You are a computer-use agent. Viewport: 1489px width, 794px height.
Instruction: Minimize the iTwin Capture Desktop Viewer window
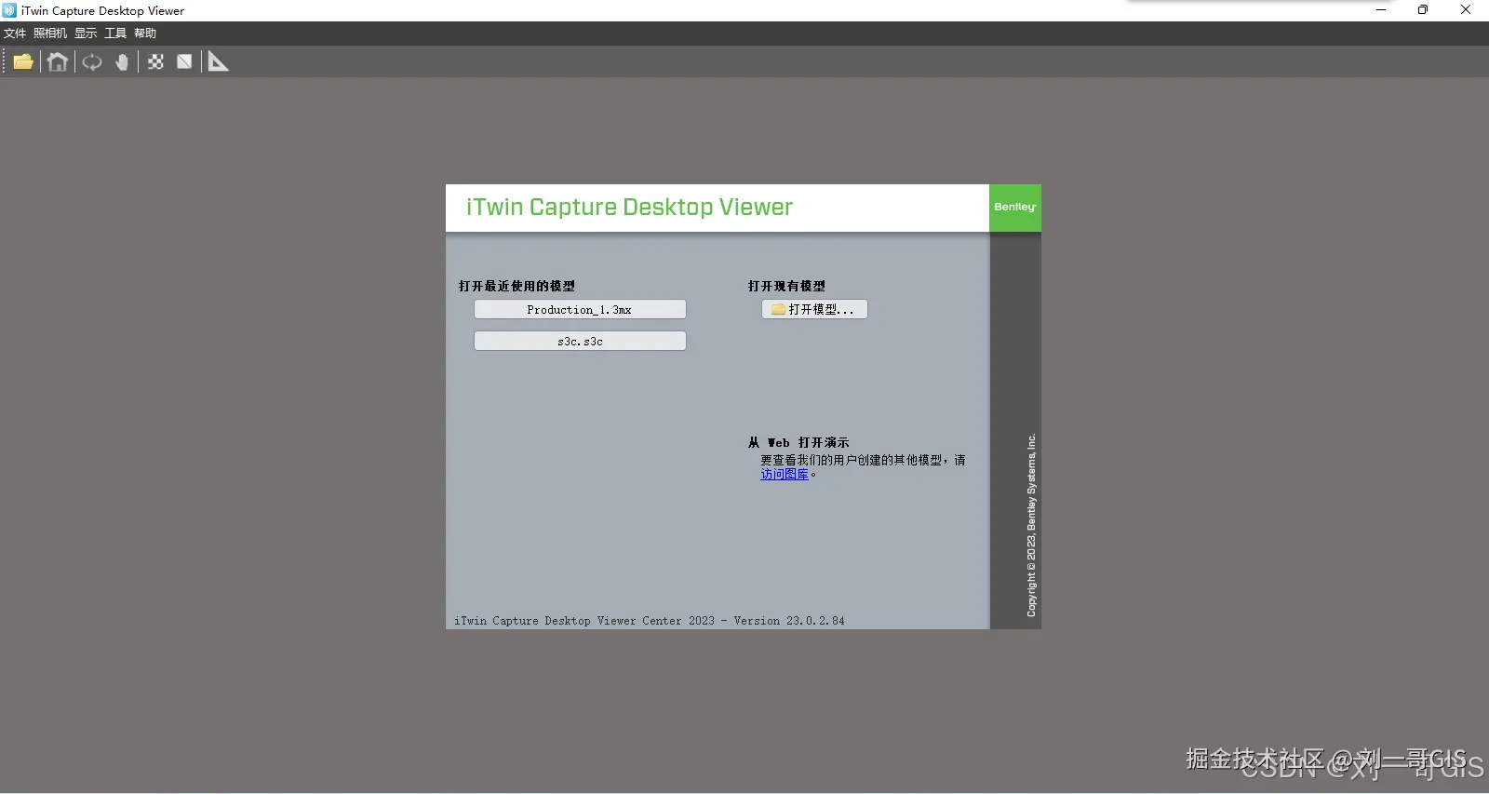coord(1381,10)
